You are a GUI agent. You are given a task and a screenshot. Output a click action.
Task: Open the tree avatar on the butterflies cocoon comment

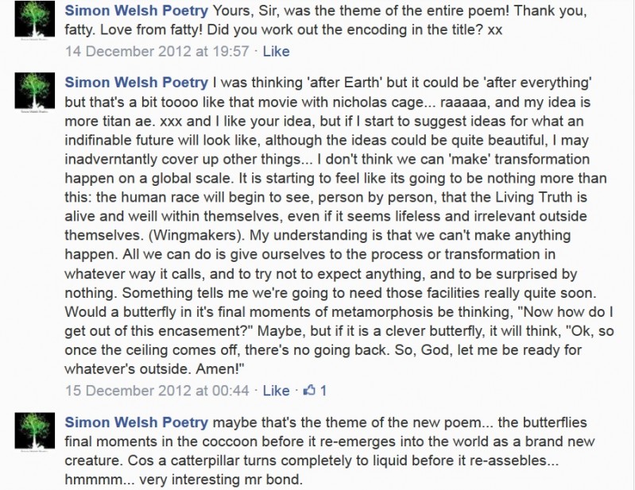35,431
